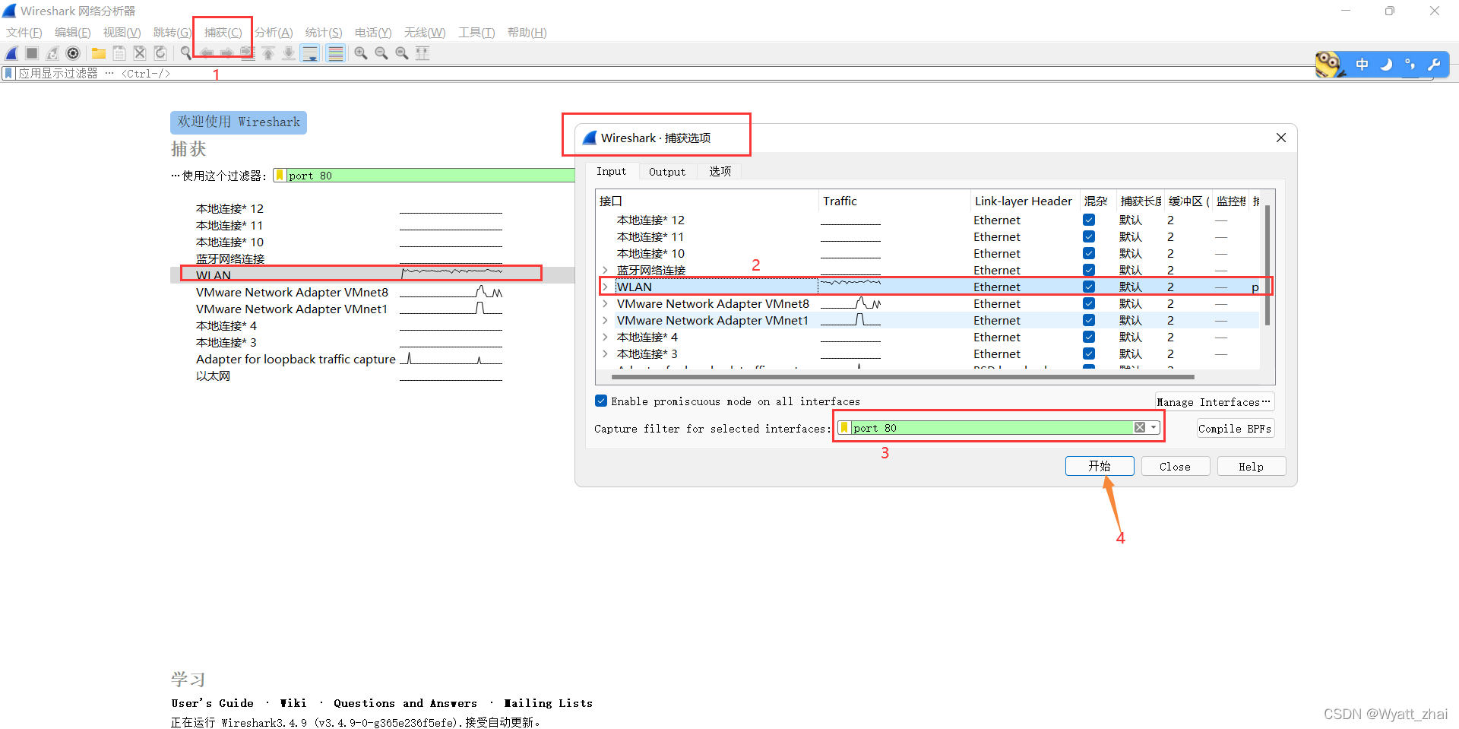Expand the 本地连接* 3 interface row
This screenshot has width=1459, height=729.
tap(605, 353)
